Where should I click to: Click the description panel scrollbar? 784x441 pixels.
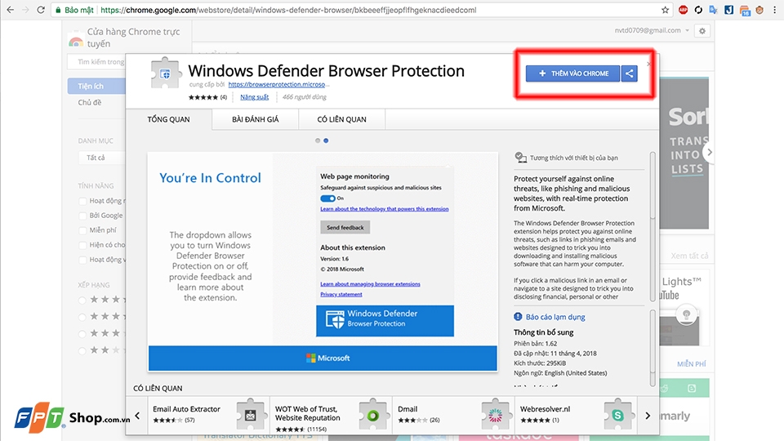click(653, 226)
